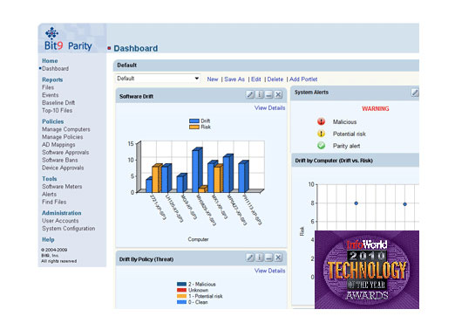The image size is (455, 330).
Task: Close the Software Drift portlet
Action: (x=278, y=94)
